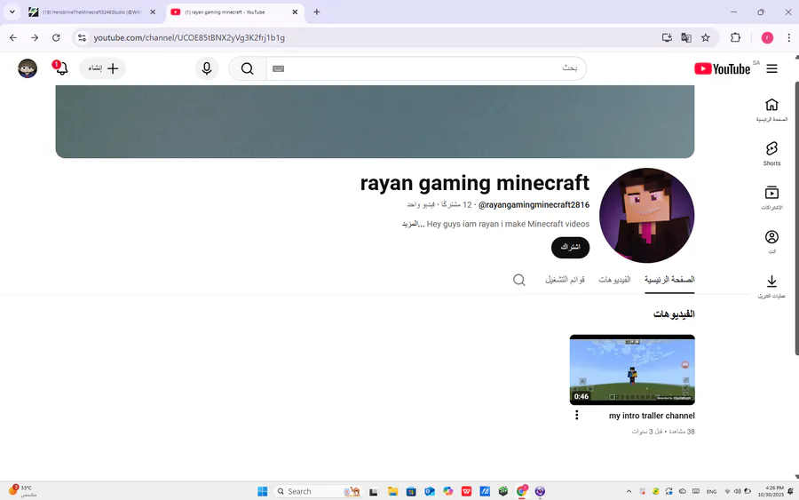The image size is (799, 500).
Task: Start voice search with the microphone
Action: [207, 68]
